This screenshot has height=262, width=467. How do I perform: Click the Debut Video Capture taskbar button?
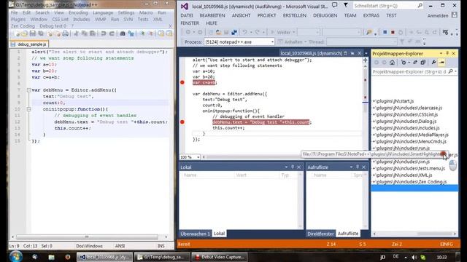[219, 257]
